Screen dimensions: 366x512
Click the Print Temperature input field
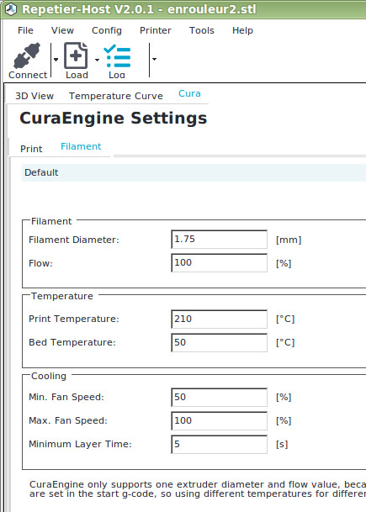pos(219,319)
